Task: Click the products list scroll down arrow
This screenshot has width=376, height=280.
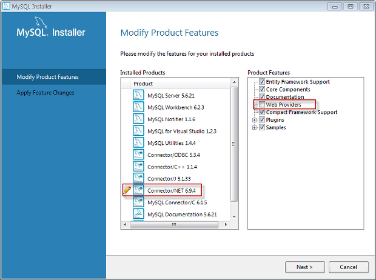Action: click(x=234, y=216)
